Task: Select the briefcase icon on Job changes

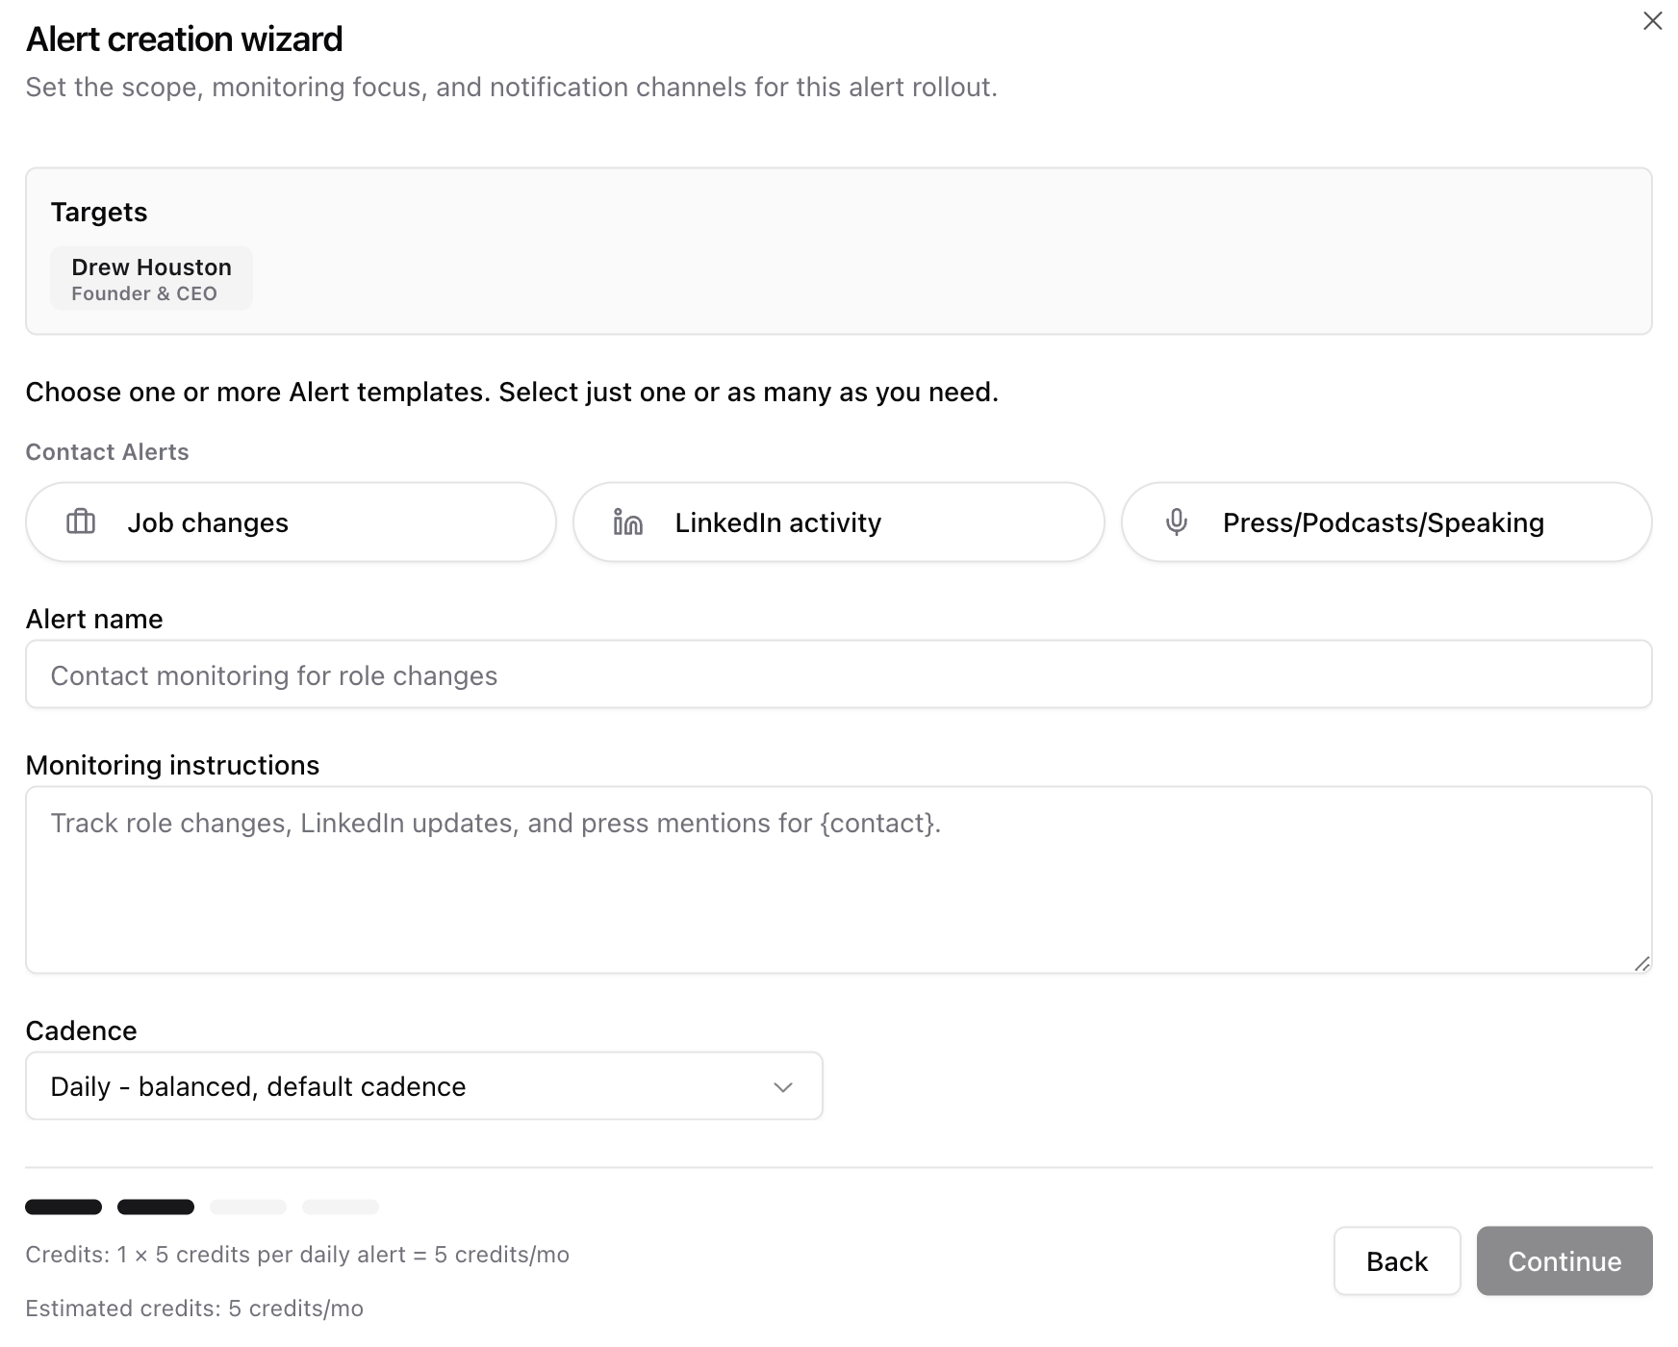Action: pos(81,522)
